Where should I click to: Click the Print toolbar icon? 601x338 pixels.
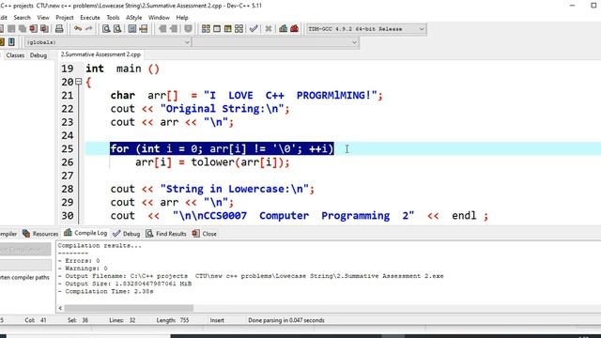click(x=59, y=29)
